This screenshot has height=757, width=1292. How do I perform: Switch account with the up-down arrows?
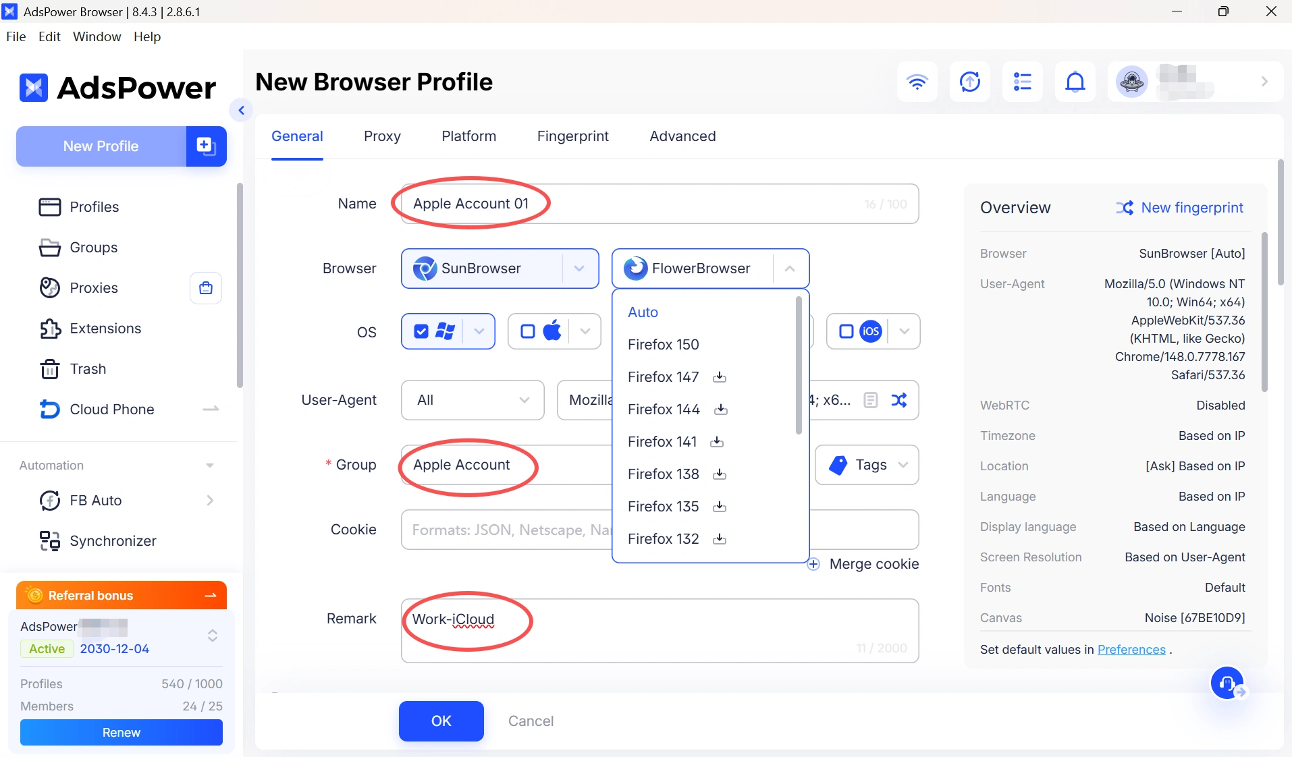(212, 636)
